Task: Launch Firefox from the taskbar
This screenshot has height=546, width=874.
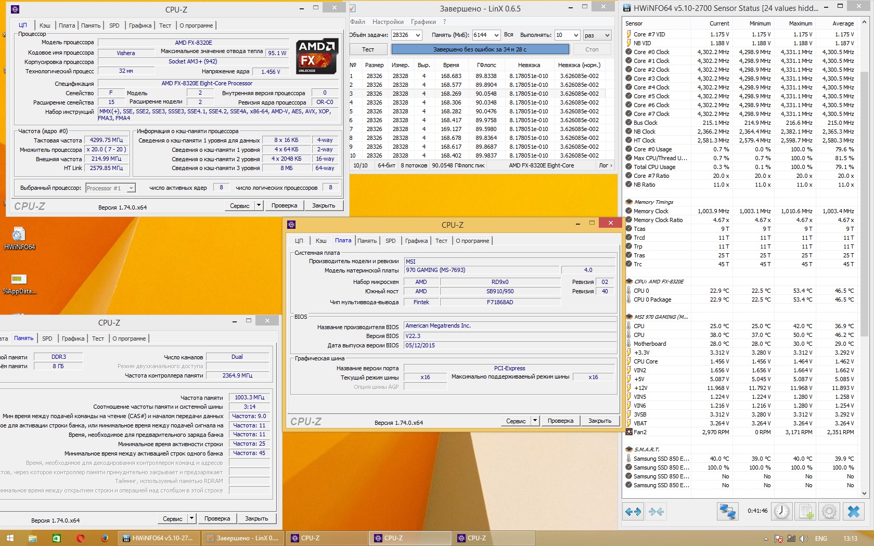Action: coord(105,538)
